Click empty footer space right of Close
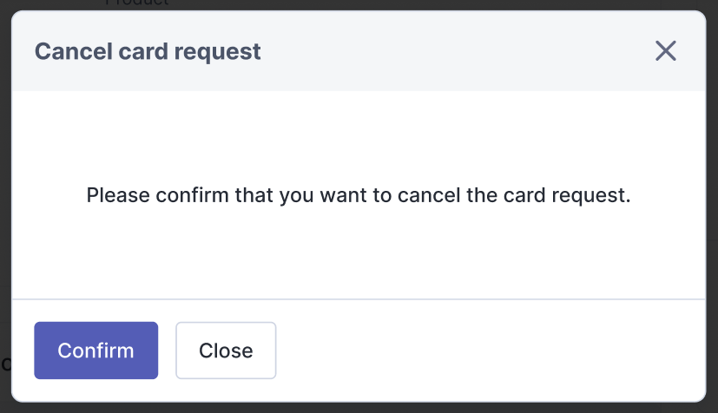 coord(486,351)
